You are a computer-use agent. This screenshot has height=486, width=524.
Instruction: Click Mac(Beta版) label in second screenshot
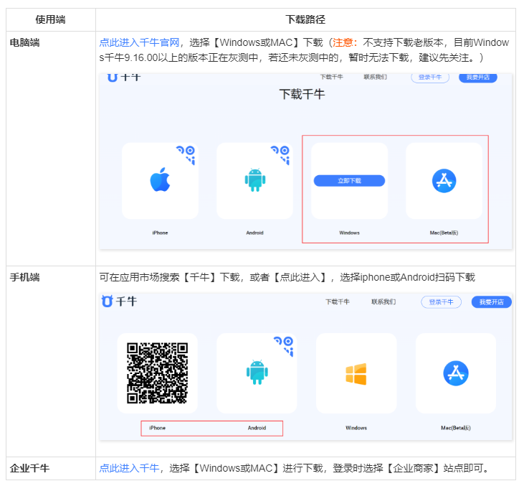pos(456,428)
